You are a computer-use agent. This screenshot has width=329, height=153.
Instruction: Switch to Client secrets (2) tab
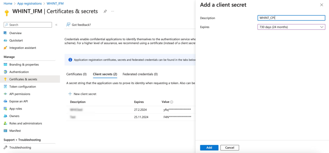105,74
